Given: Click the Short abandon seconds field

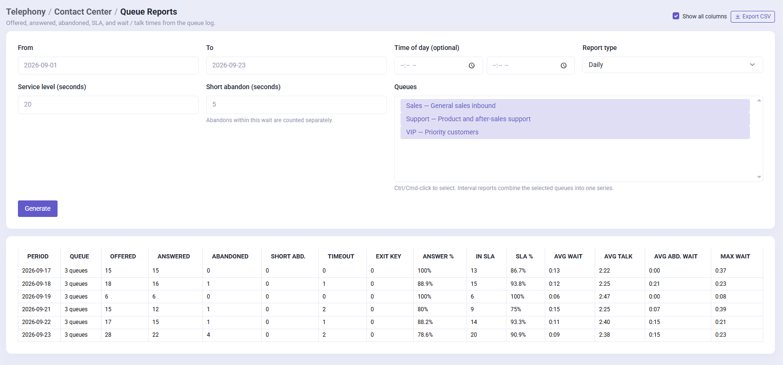Looking at the screenshot, I should pos(296,105).
